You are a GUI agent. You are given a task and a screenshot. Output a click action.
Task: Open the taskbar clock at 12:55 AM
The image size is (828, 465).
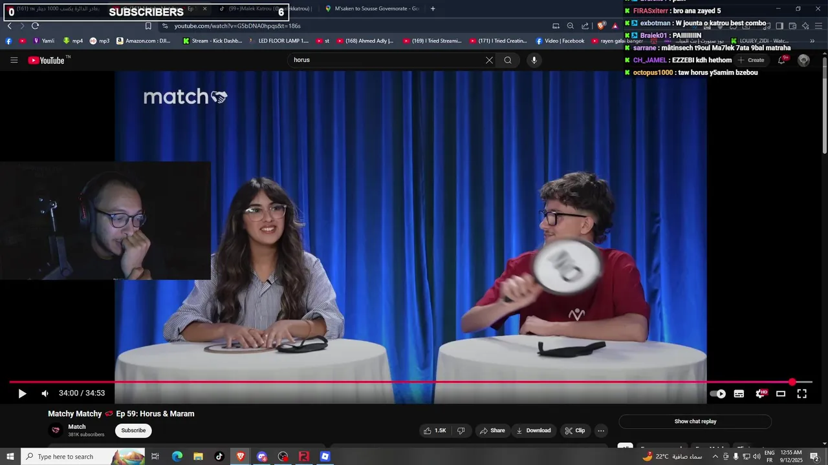click(792, 457)
